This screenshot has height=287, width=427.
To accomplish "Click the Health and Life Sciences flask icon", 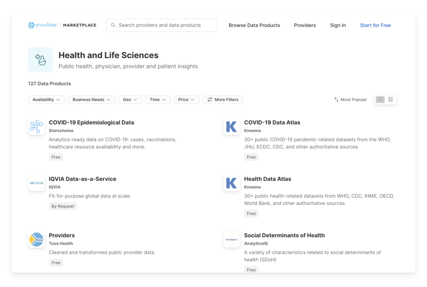I will tap(40, 60).
